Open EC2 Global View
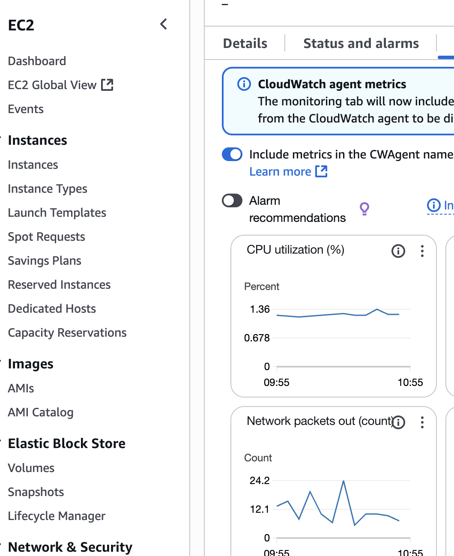 coord(52,85)
